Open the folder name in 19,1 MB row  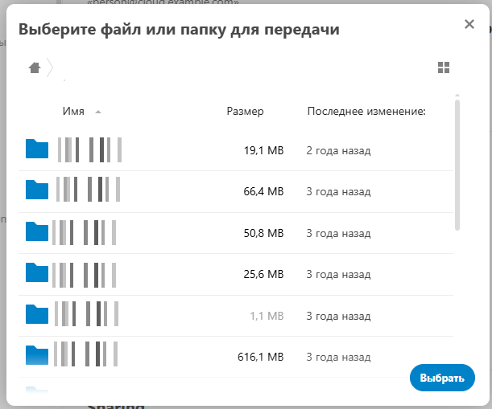[89, 149]
